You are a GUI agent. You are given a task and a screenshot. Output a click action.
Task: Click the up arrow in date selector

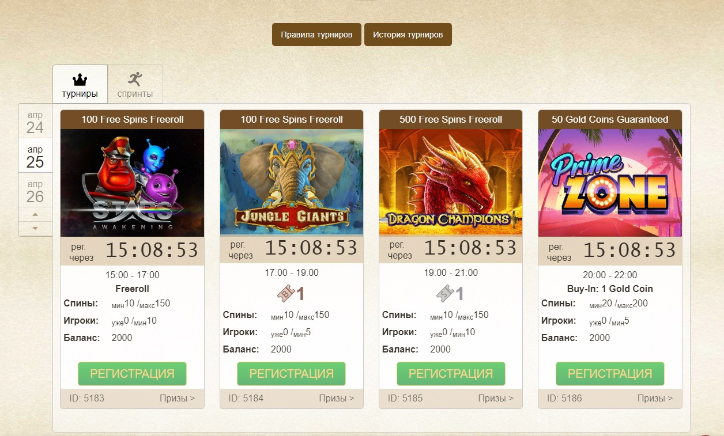click(35, 214)
